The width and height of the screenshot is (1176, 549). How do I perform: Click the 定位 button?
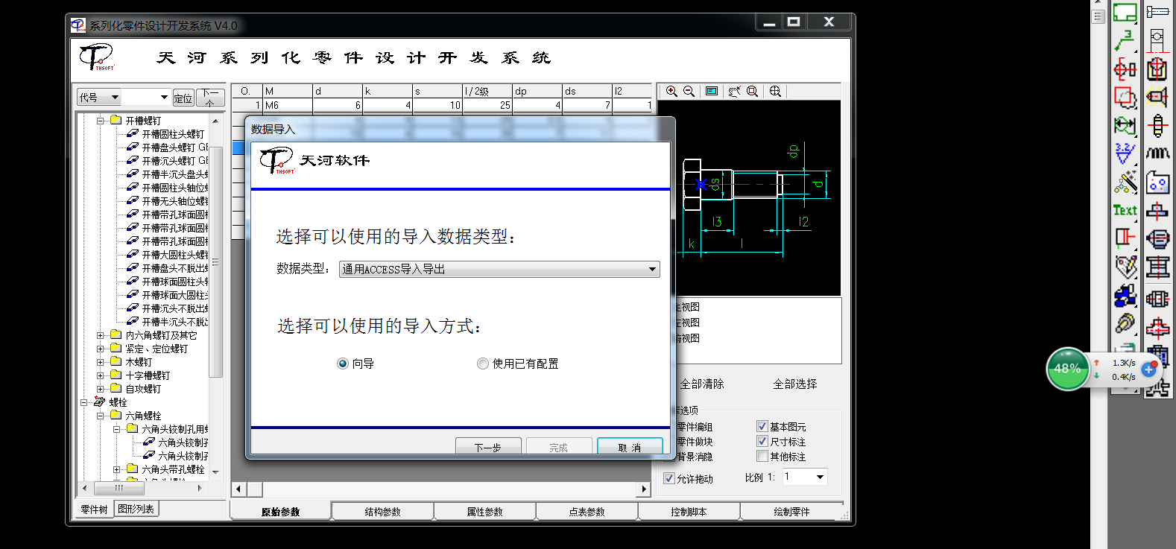point(183,98)
